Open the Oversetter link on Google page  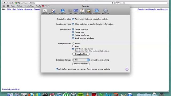click(29, 9)
